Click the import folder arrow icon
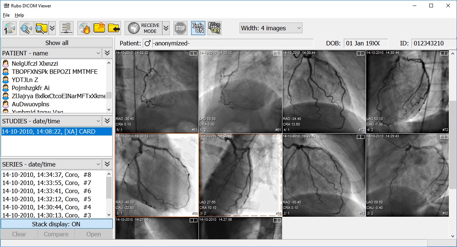The width and height of the screenshot is (457, 247). (114, 28)
